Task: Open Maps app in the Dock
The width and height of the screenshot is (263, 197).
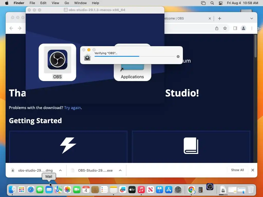Action: pyautogui.click(x=58, y=190)
